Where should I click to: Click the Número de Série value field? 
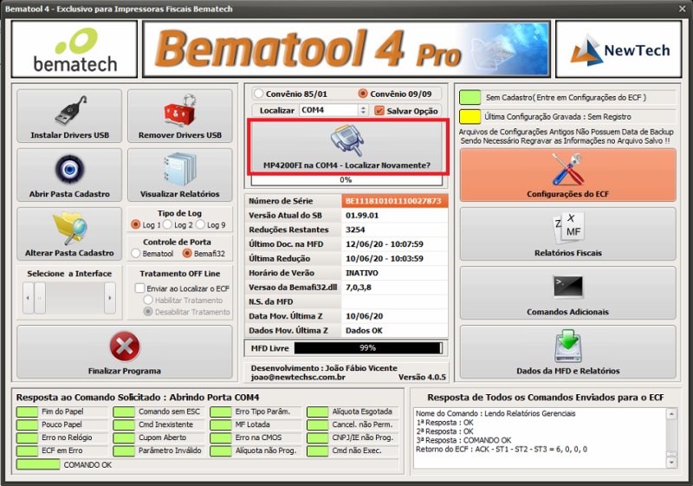393,201
